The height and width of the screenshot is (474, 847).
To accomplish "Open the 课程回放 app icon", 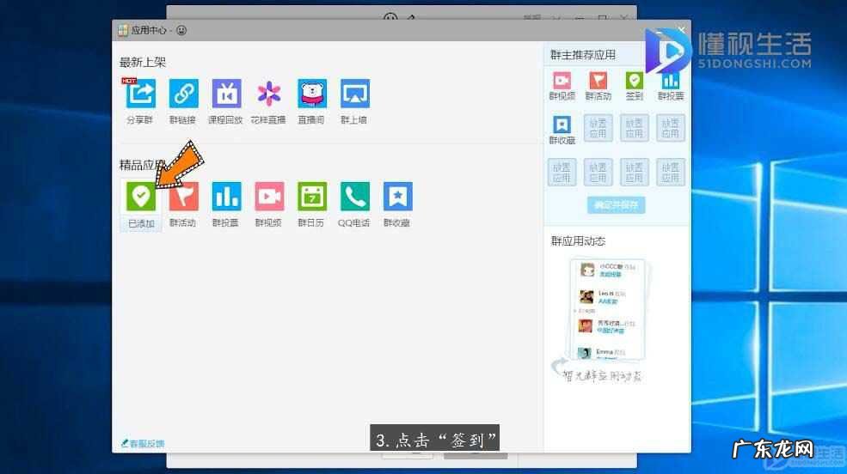I will pyautogui.click(x=226, y=94).
